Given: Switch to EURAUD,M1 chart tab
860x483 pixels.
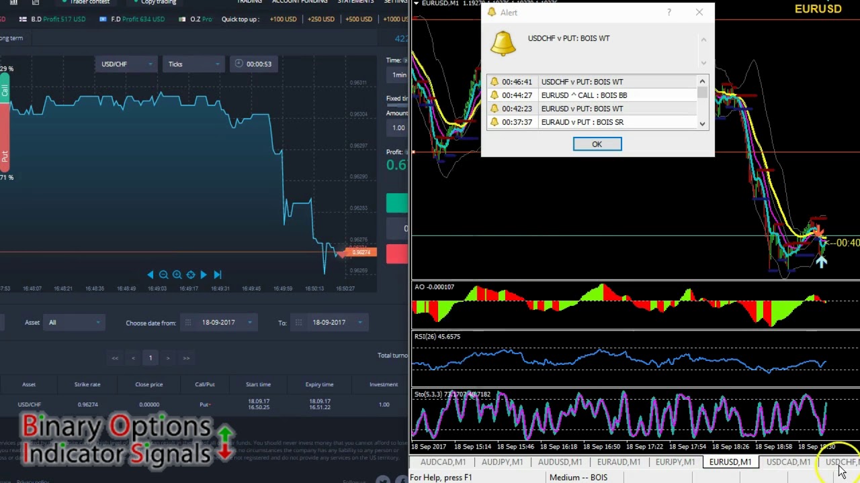Looking at the screenshot, I should [619, 462].
